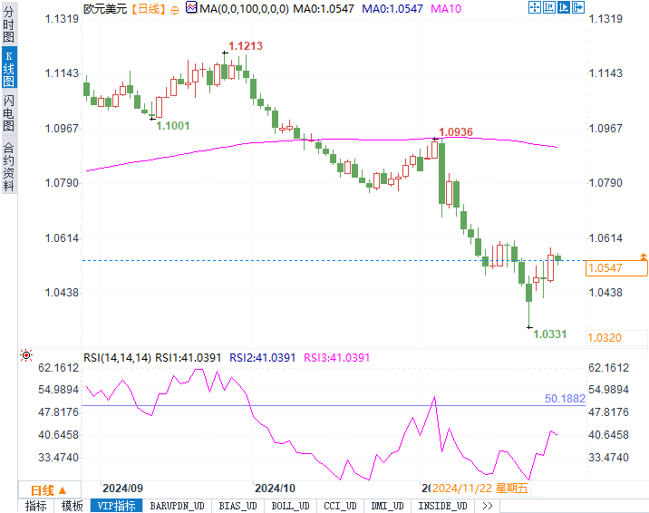Viewport: 649px width, 513px height.
Task: Open the 闪电图 side tab
Action: point(9,112)
